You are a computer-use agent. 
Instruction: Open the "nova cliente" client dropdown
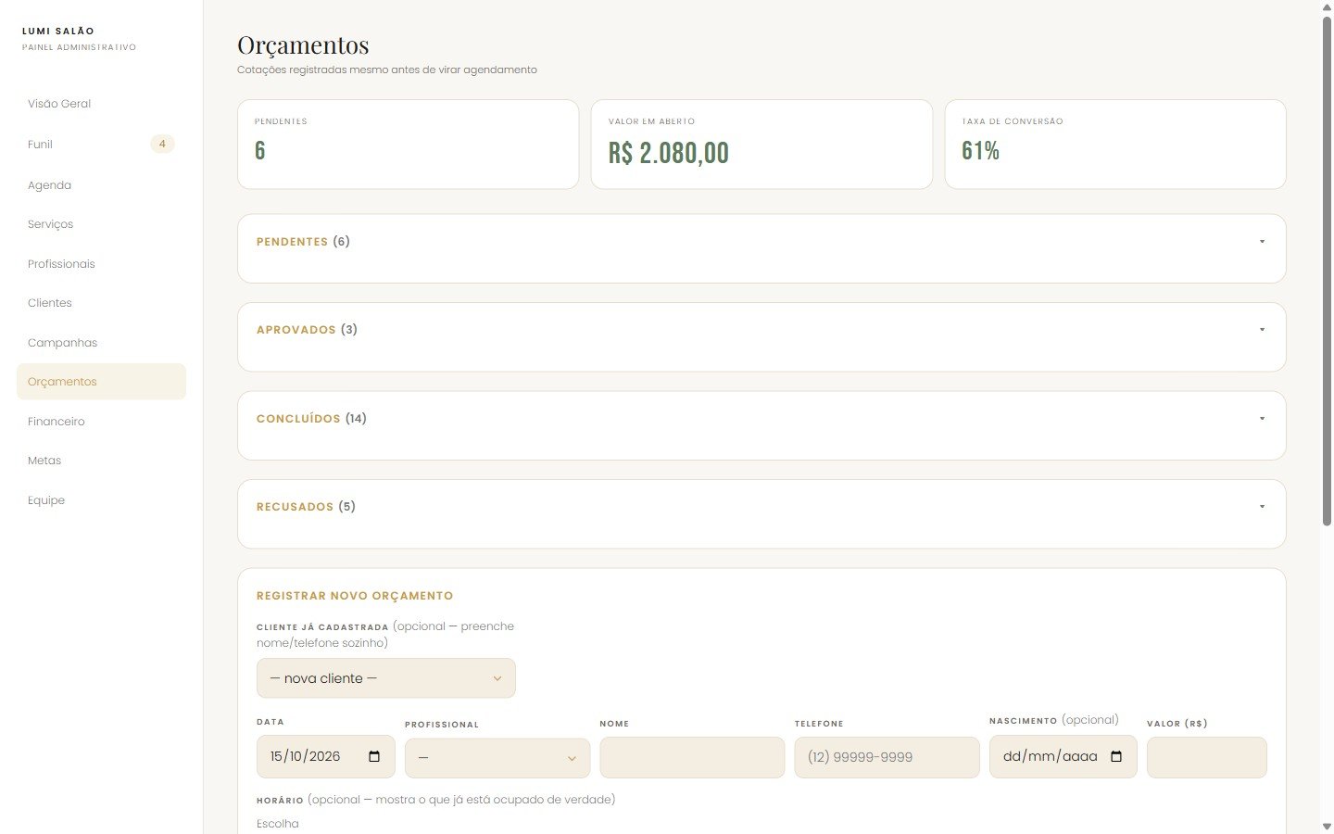(x=386, y=678)
